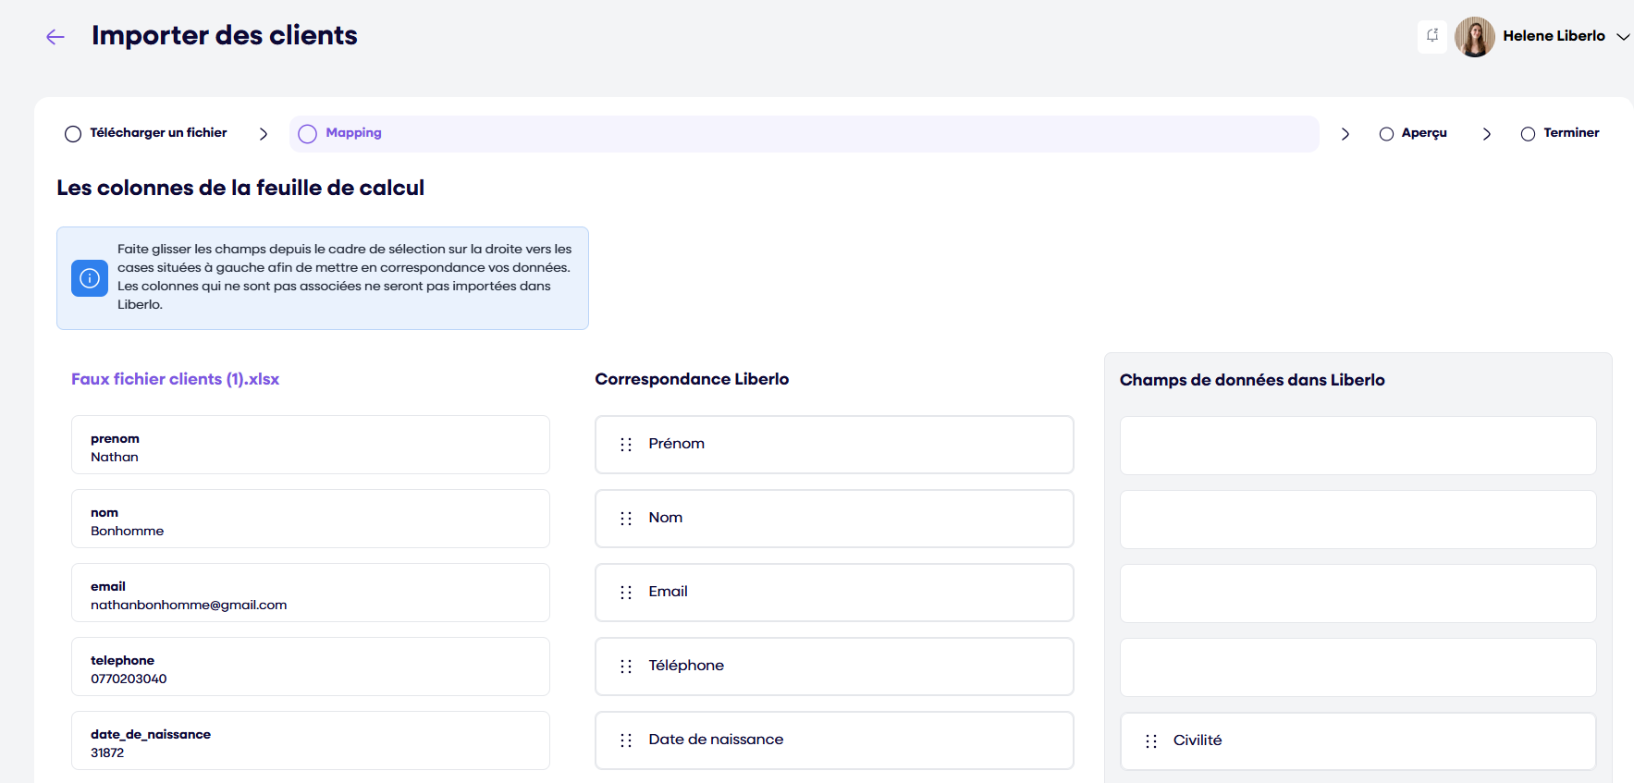The height and width of the screenshot is (783, 1634).
Task: Grab the drag handle next to Date de naissance
Action: [626, 740]
